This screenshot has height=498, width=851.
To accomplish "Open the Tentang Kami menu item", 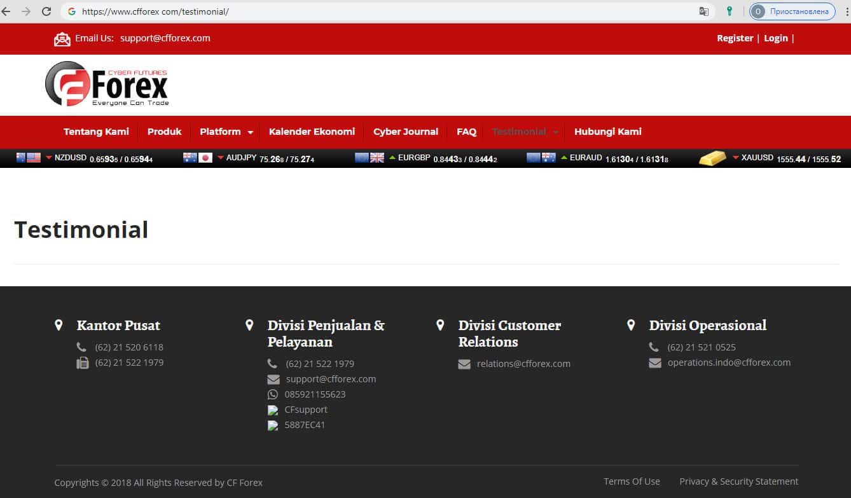I will pyautogui.click(x=96, y=132).
